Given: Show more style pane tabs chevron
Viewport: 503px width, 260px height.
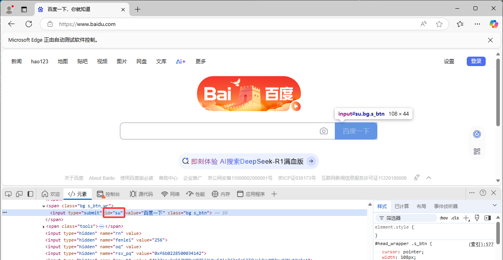Looking at the screenshot, I should 495,205.
